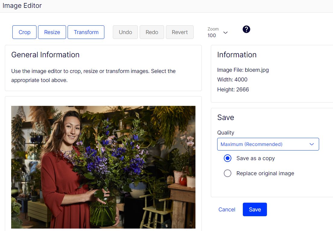Click the Image File bloem.jpg text
Viewport: 333px width, 231px height.
tap(243, 70)
